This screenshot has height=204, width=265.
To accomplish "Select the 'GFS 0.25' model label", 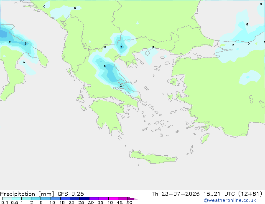I will click(x=71, y=194).
